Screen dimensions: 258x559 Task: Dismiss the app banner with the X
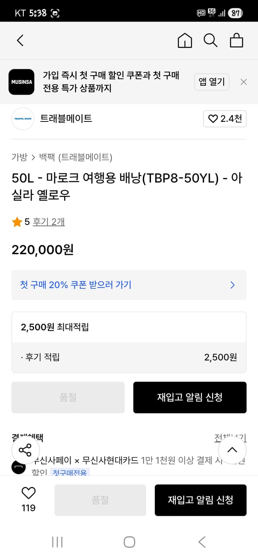tap(243, 82)
